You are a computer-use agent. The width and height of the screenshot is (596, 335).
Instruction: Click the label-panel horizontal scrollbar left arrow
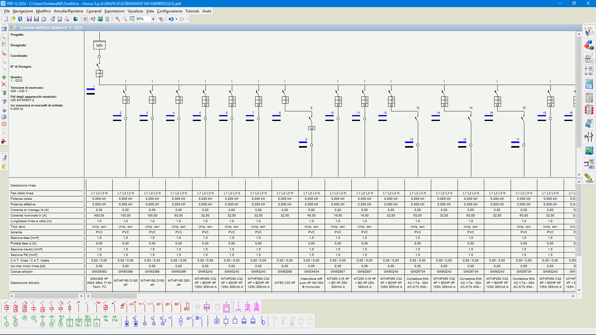(12, 296)
